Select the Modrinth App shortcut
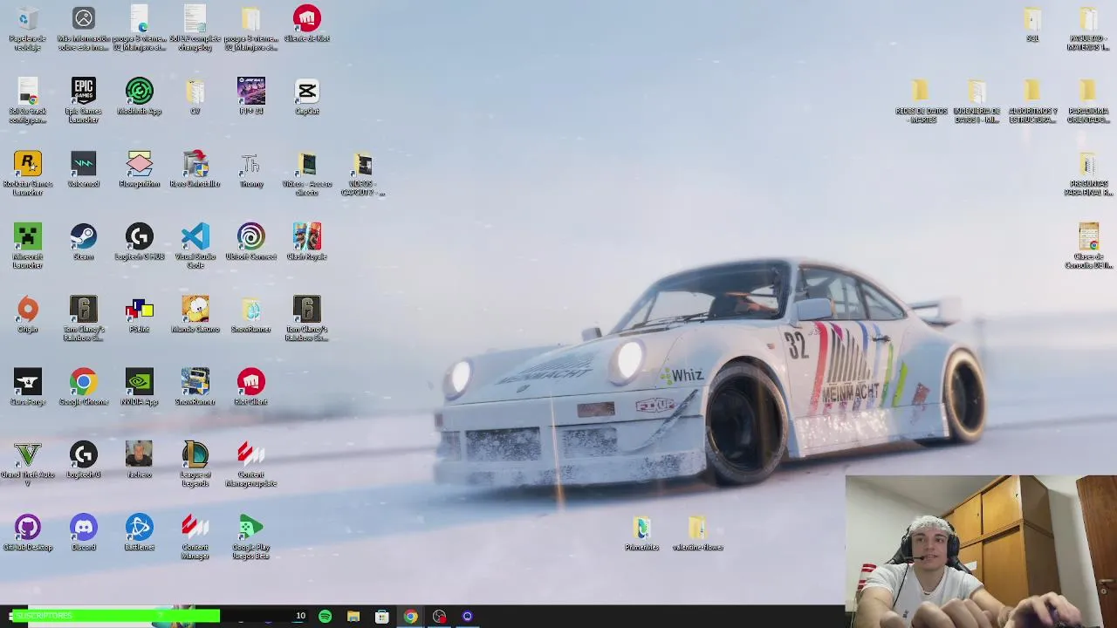Screen dimensions: 1117x628 pos(139,97)
